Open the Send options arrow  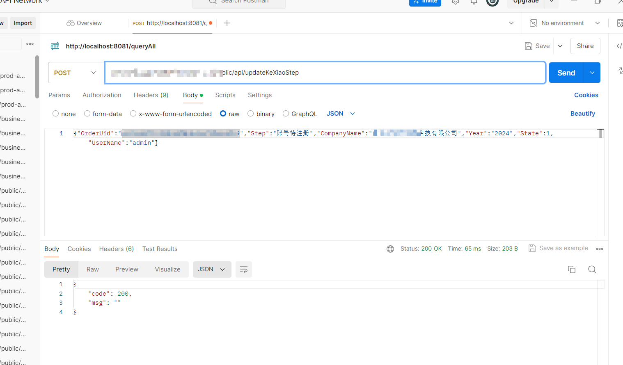click(592, 73)
